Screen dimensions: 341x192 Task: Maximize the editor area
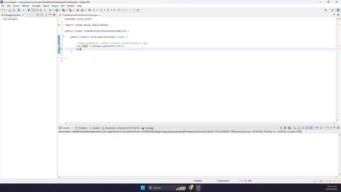coord(338,15)
